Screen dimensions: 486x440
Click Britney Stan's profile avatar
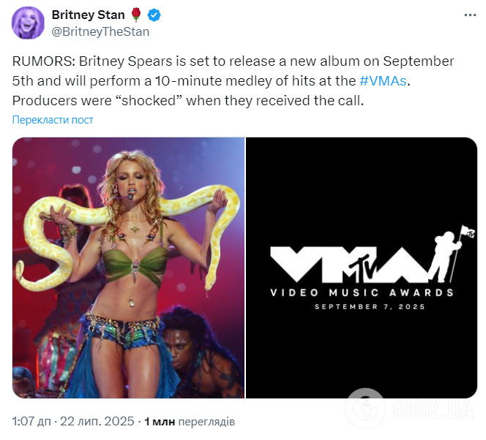[28, 23]
